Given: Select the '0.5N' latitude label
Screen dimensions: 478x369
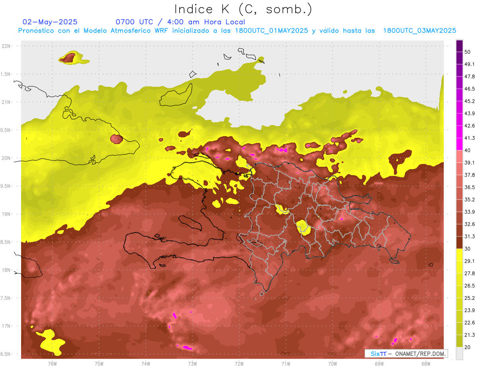Looking at the screenshot, I should [x=6, y=130].
